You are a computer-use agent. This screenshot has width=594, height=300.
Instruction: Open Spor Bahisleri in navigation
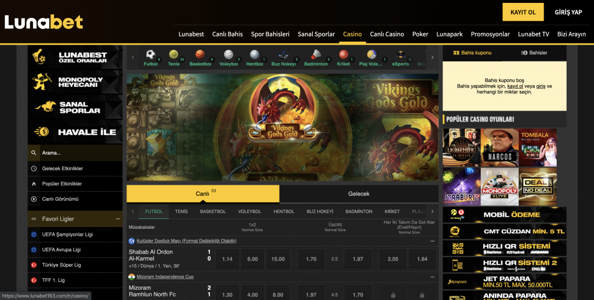click(270, 34)
